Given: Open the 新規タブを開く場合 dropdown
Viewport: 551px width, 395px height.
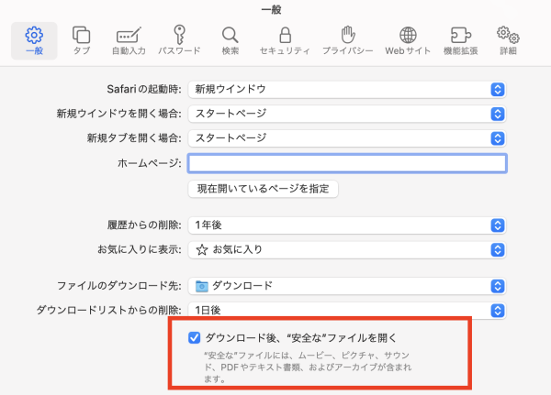Looking at the screenshot, I should tap(346, 138).
